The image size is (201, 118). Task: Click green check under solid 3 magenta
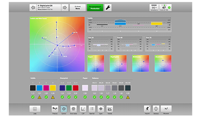point(46,97)
